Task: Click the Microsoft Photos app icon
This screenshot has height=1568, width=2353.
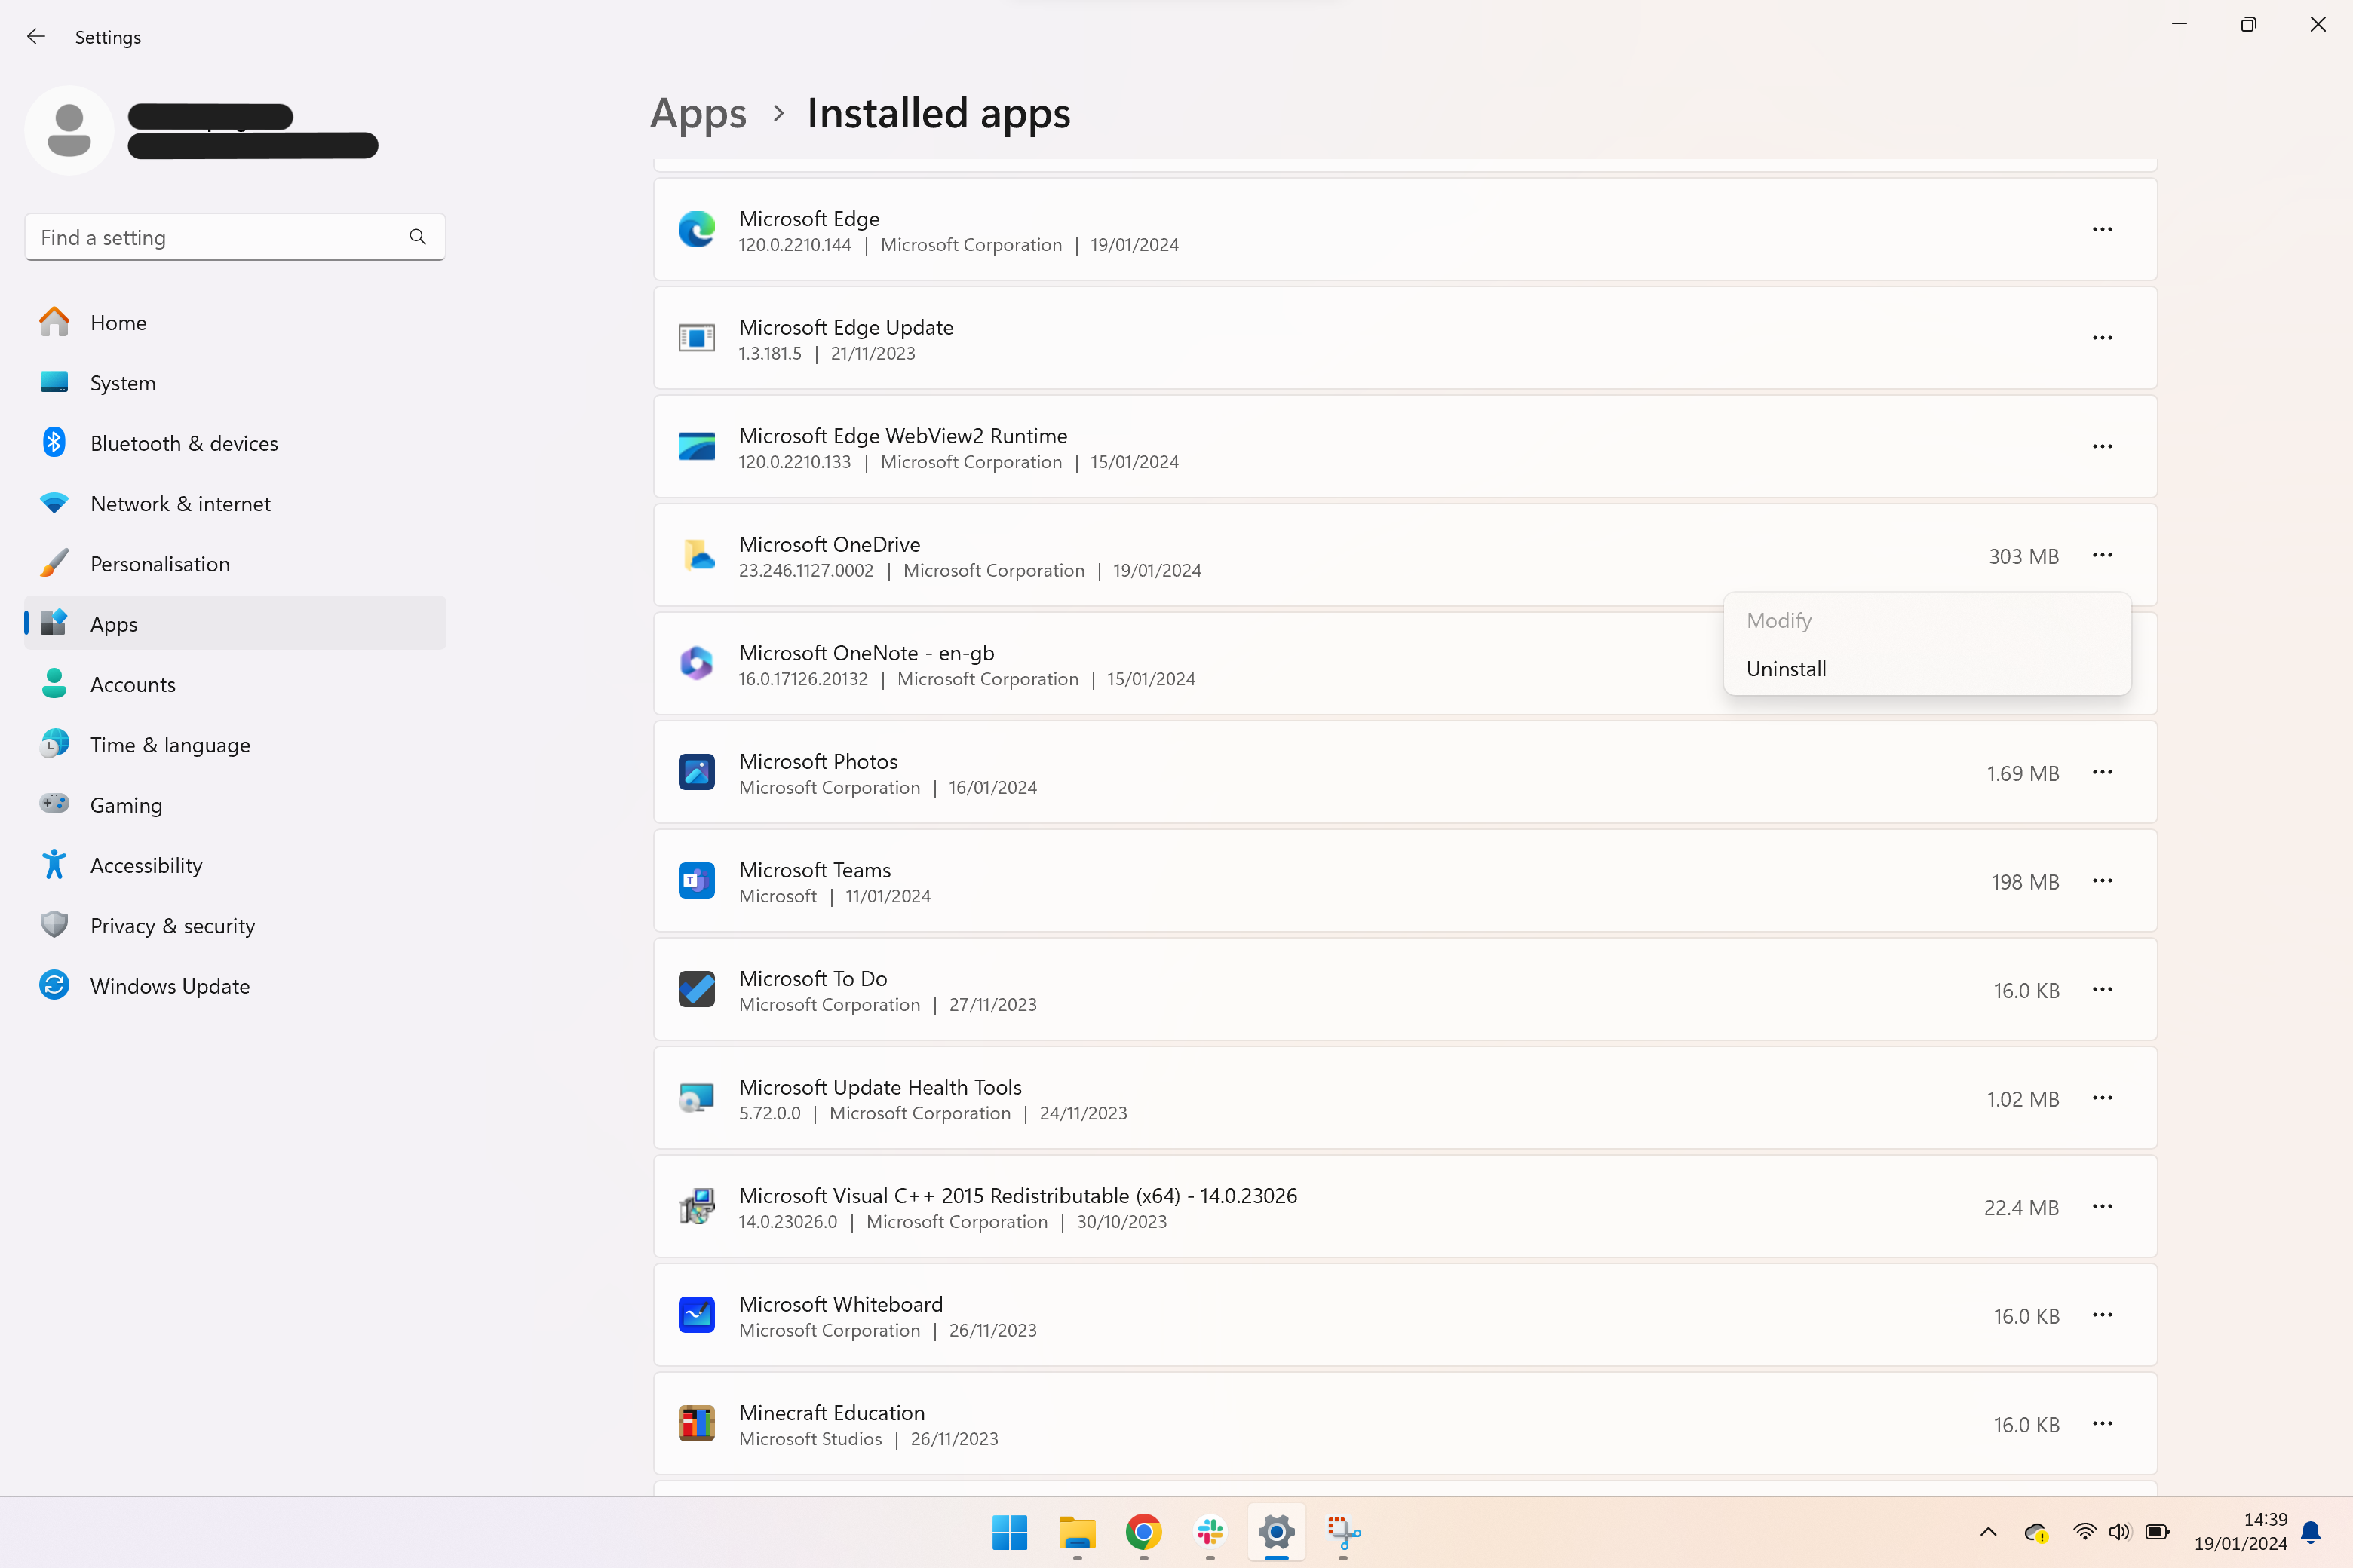Action: point(696,772)
